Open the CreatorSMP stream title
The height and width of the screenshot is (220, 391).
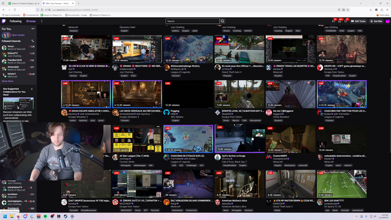[280, 156]
